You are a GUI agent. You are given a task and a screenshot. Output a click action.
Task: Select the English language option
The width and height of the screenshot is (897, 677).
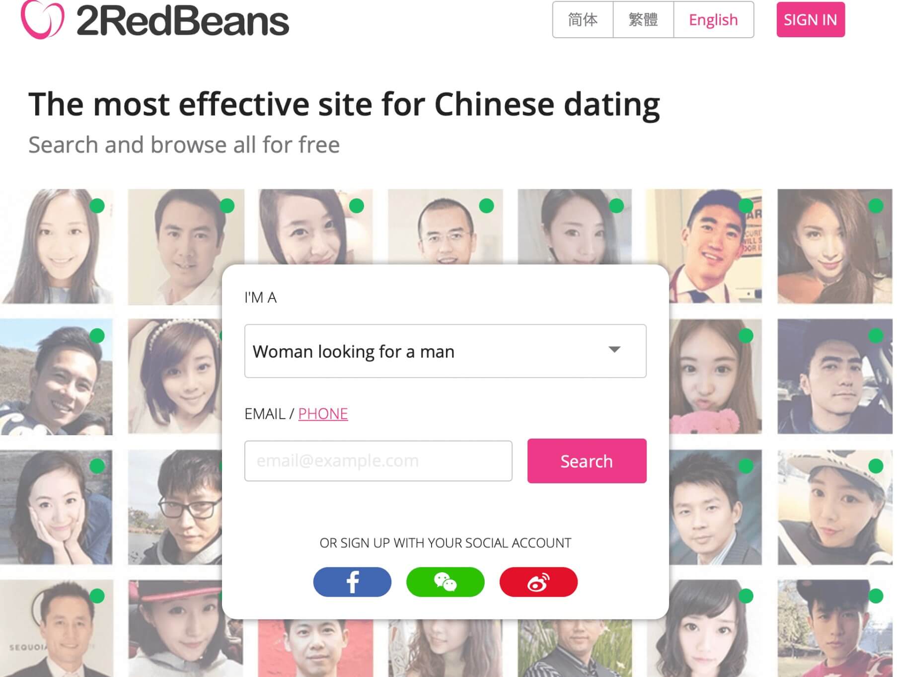pos(713,20)
